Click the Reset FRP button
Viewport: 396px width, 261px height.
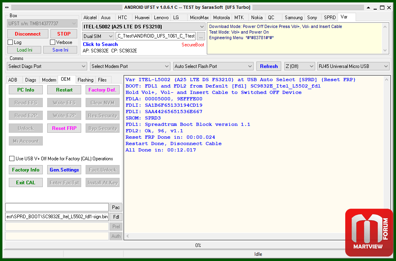[x=64, y=128]
